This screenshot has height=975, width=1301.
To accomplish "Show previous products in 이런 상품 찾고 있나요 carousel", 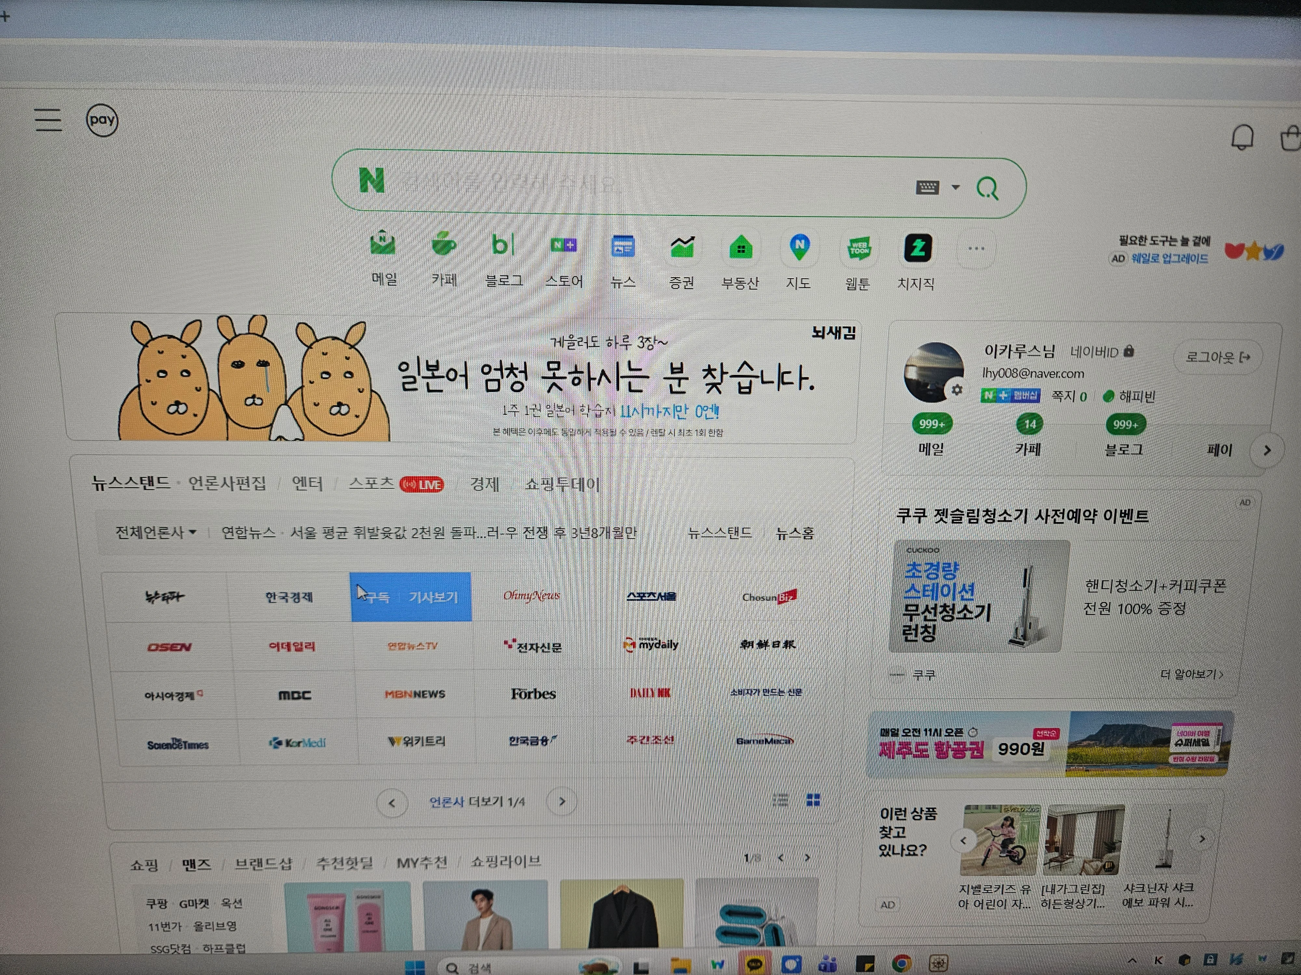I will click(963, 840).
